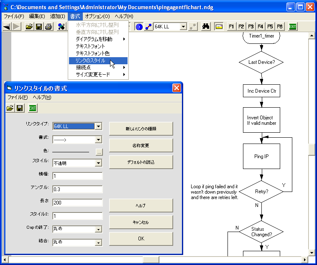Open folder icon in link style dialog
Viewport: 317px width, 265px height.
pyautogui.click(x=10, y=108)
